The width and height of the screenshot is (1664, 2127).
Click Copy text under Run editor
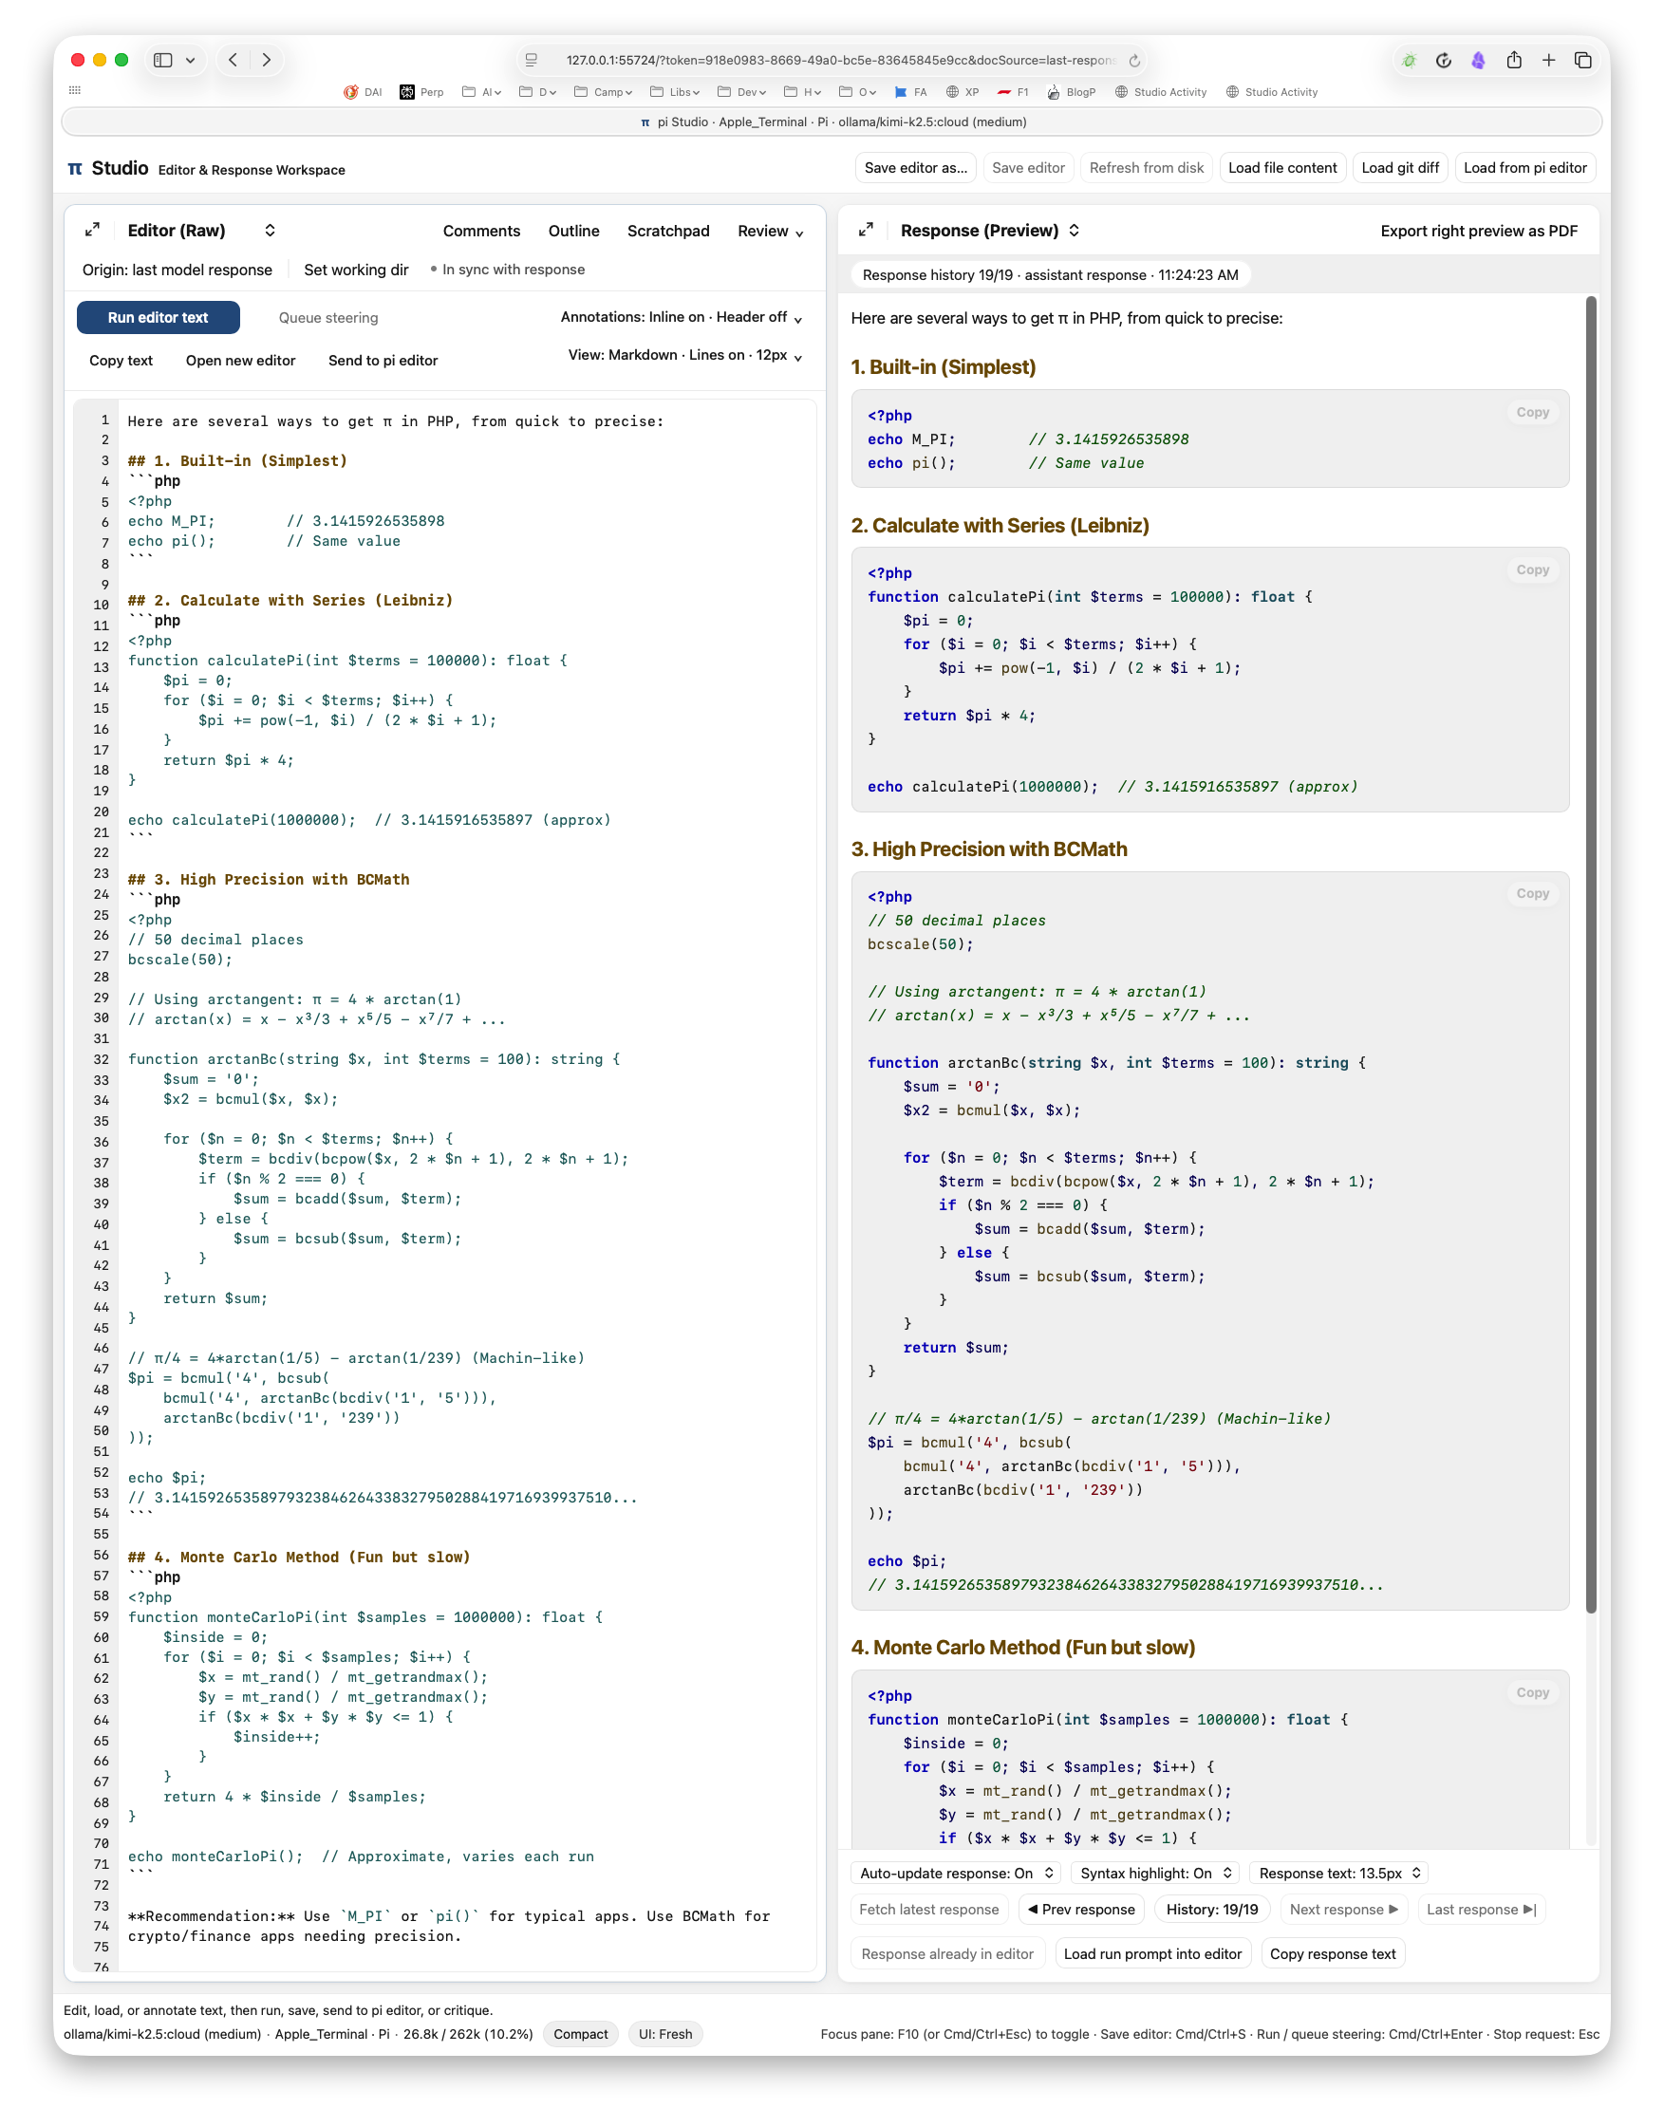tap(121, 361)
